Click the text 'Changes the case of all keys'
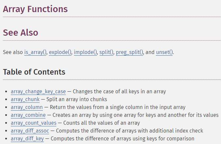221x144 pixels. [x=106, y=92]
